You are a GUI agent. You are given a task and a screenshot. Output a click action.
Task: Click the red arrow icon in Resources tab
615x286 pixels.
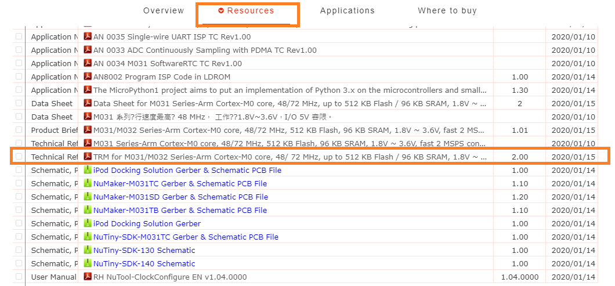pos(221,11)
